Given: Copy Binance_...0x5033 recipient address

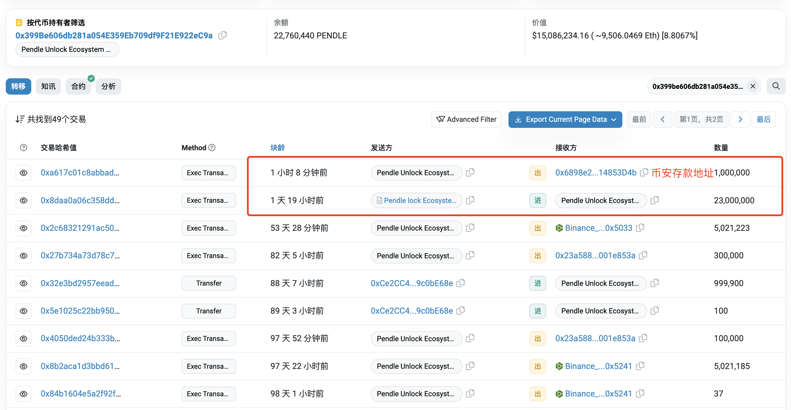Looking at the screenshot, I should pyautogui.click(x=640, y=228).
